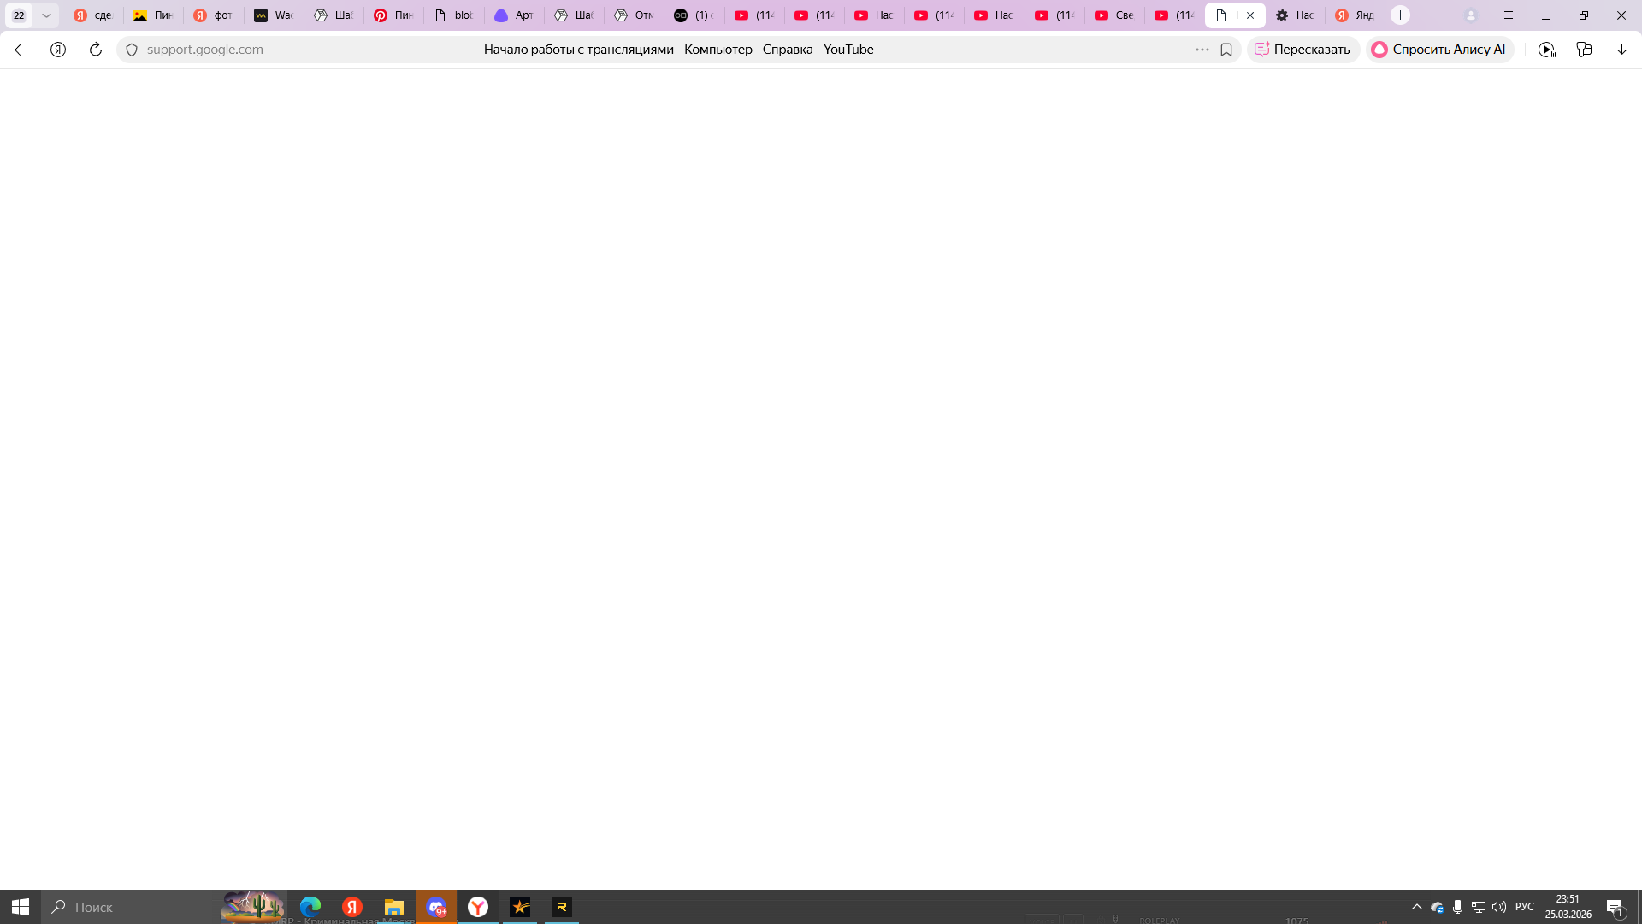Go back with the left arrow icon
This screenshot has width=1642, height=924.
click(x=21, y=50)
